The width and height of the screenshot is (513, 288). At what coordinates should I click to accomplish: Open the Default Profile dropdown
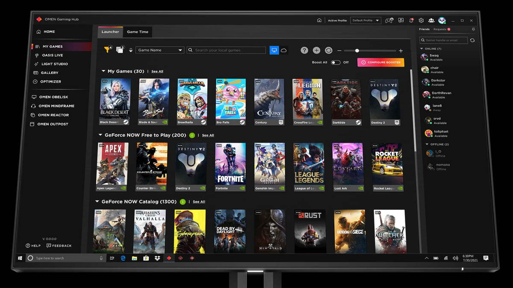(x=366, y=20)
